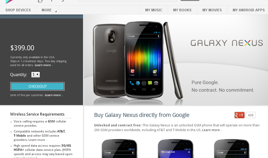Image resolution: width=268 pixels, height=158 pixels.
Task: Click Learn more about shipping
Action: (44, 65)
